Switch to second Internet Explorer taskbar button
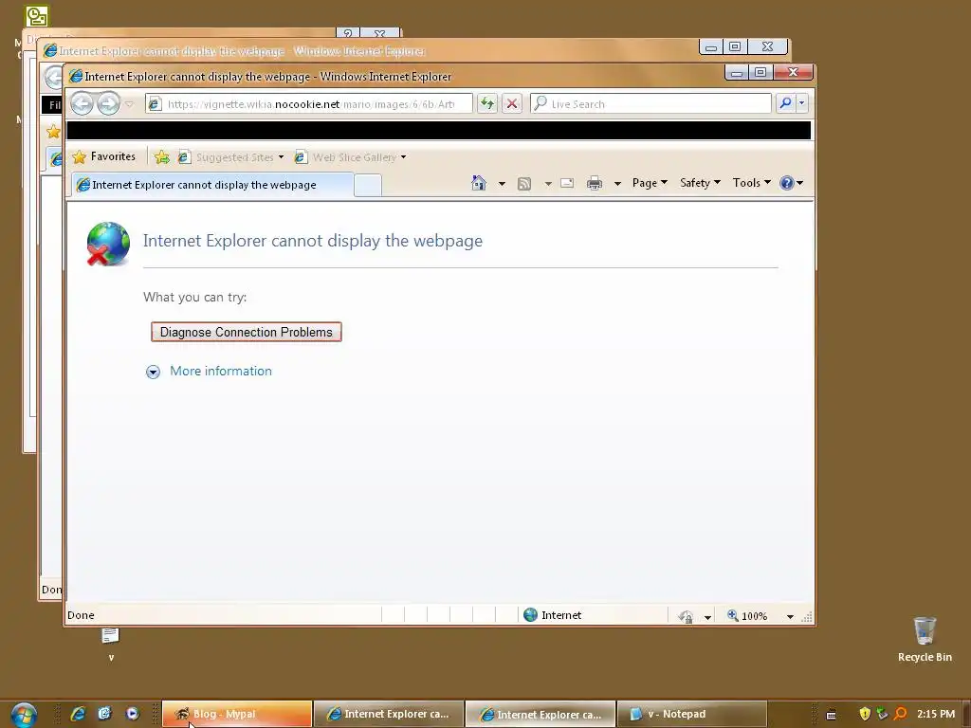Image resolution: width=971 pixels, height=728 pixels. tap(540, 714)
